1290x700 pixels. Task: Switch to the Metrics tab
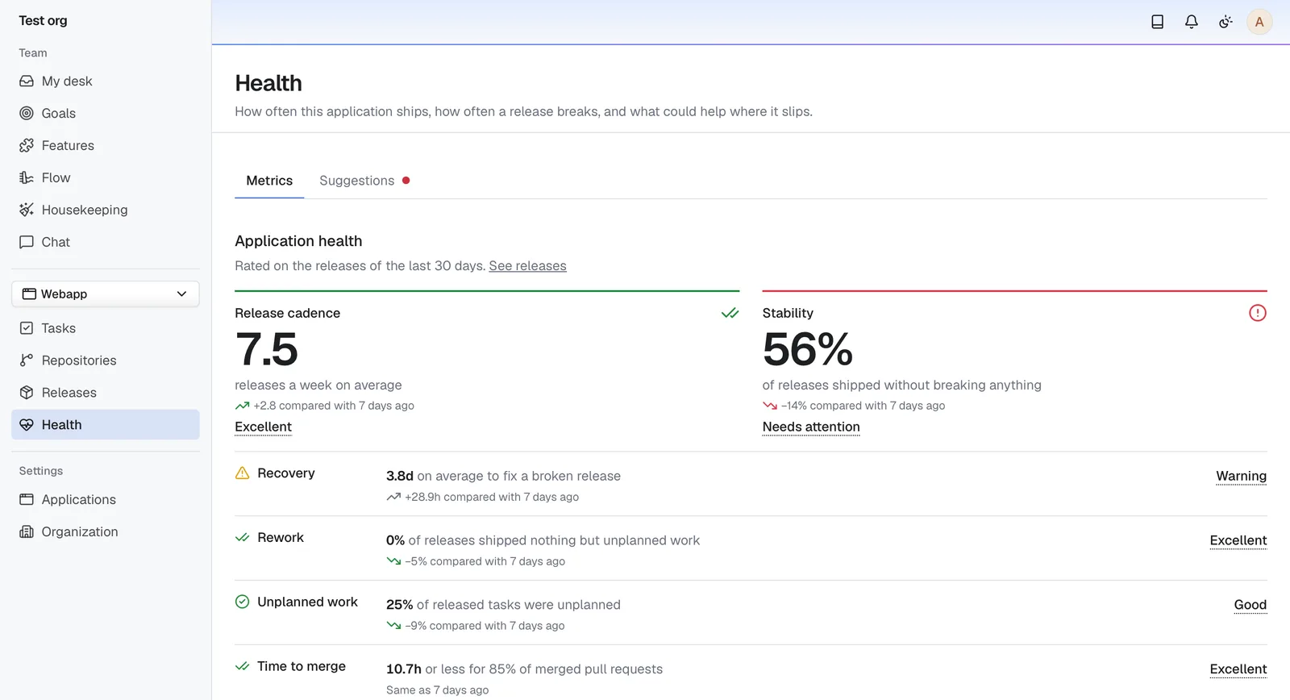(269, 181)
